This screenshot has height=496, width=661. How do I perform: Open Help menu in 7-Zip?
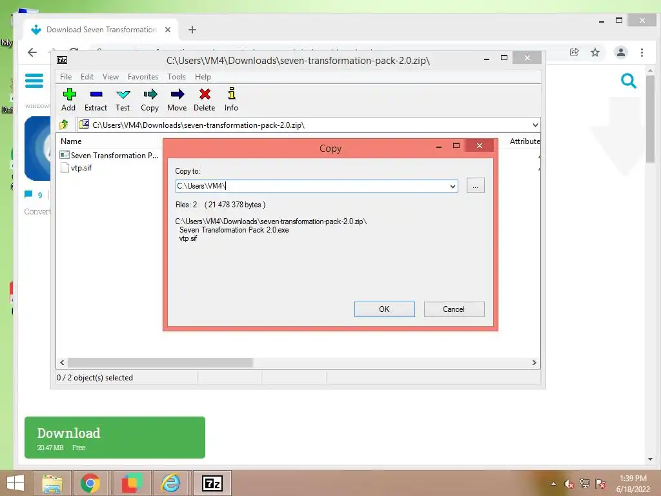click(x=203, y=77)
